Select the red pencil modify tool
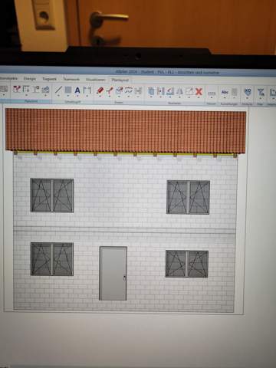The width and height of the screenshot is (276, 368). (x=100, y=90)
